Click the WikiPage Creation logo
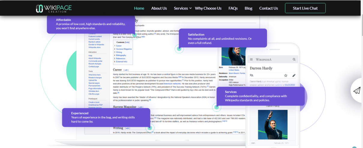This screenshot has height=148, width=363. click(54, 8)
